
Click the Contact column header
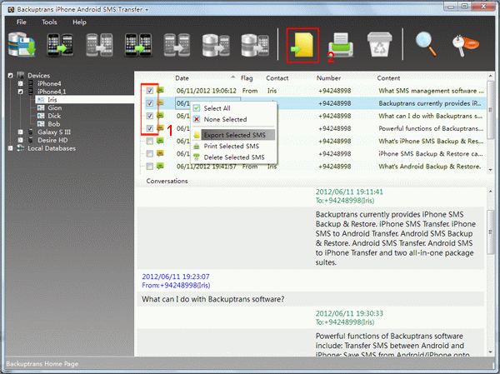pos(277,78)
